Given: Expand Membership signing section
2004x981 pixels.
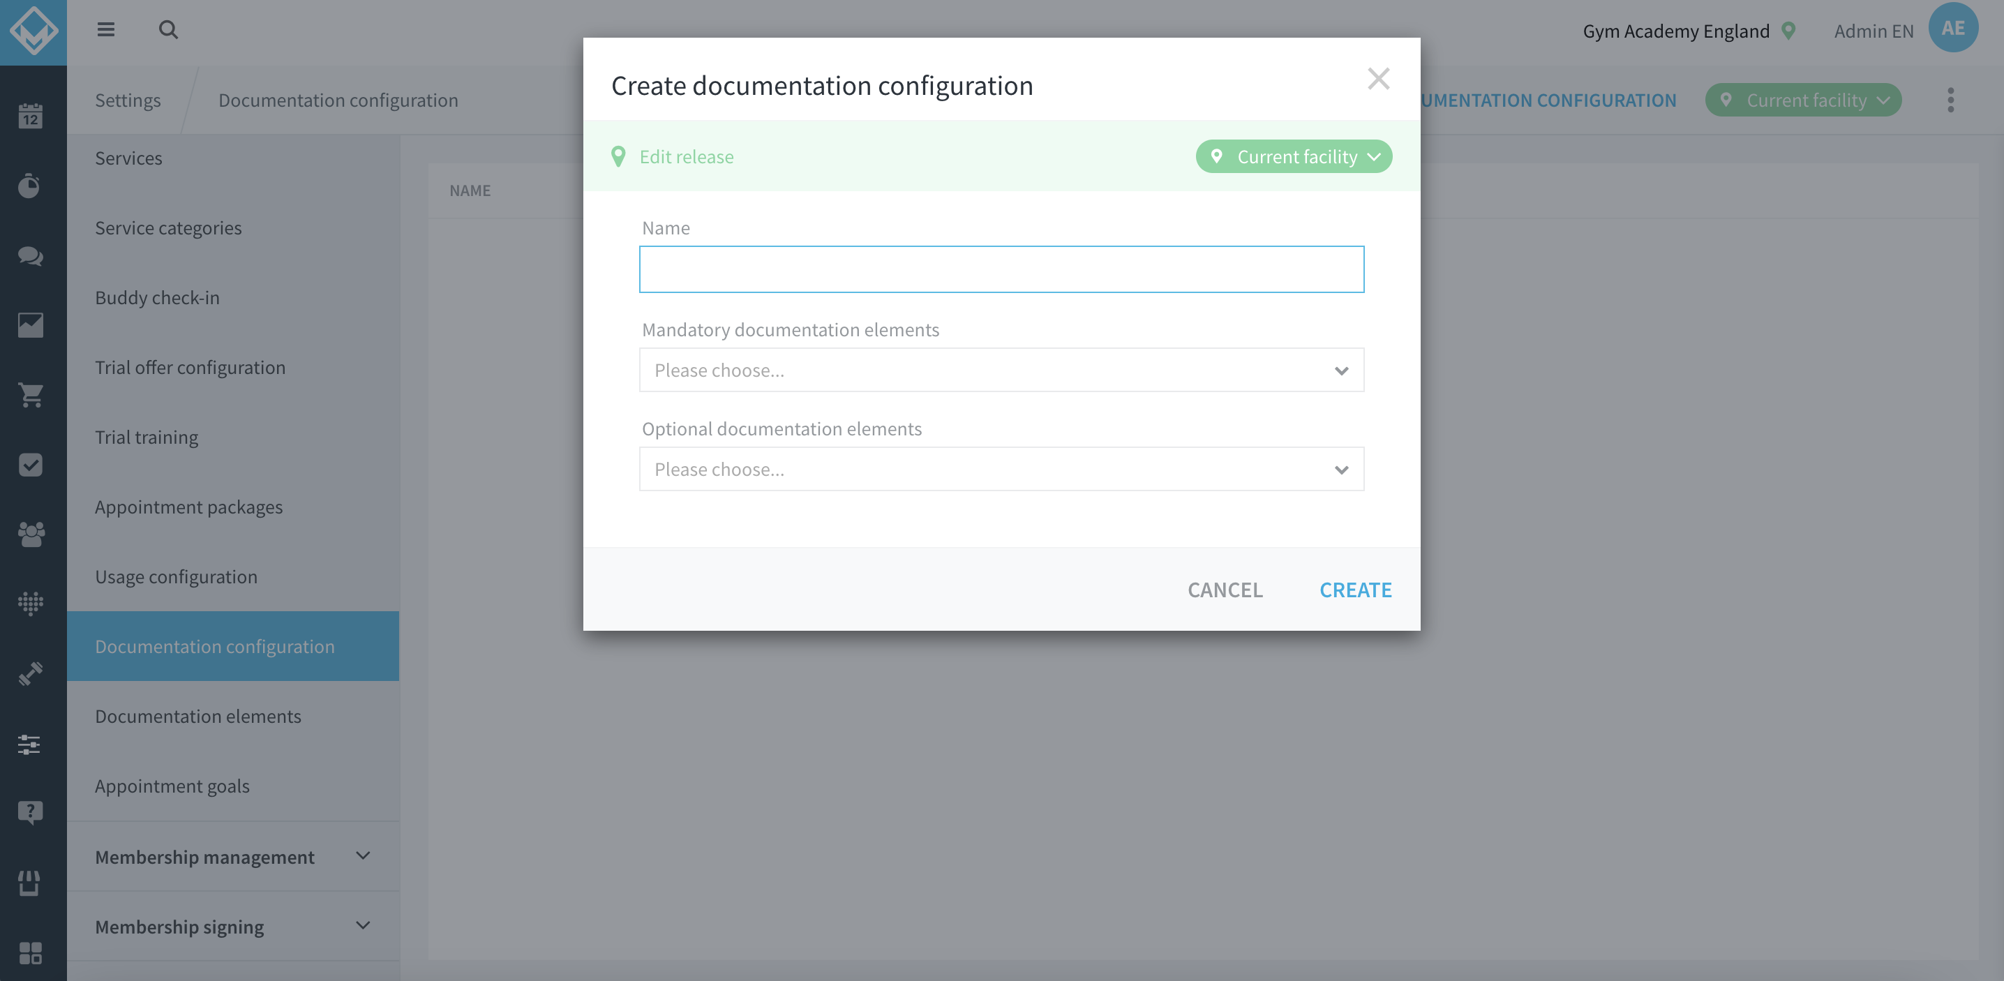Looking at the screenshot, I should tap(232, 926).
